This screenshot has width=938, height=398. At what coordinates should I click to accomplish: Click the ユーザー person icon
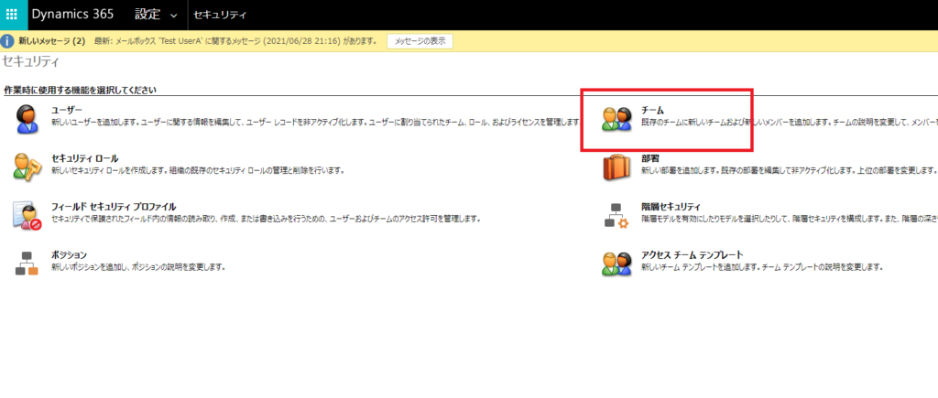click(x=27, y=118)
